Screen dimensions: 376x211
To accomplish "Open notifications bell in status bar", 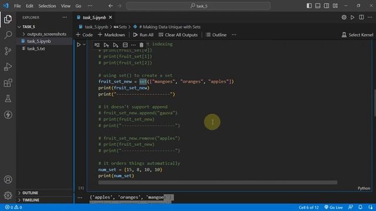I will click(x=360, y=207).
